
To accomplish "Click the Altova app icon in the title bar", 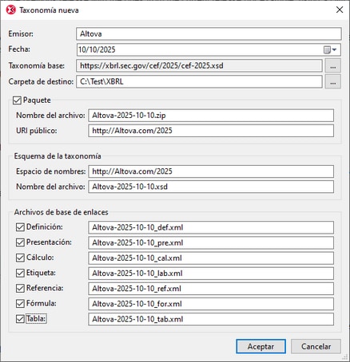I will click(x=10, y=10).
